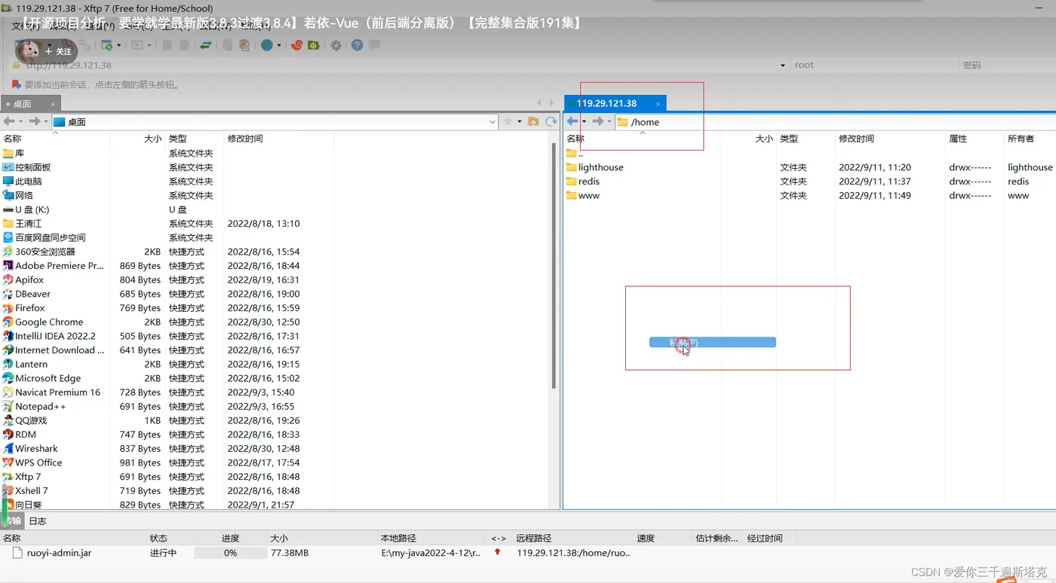1056x583 pixels.
Task: Click the ruoyi-admin.jar file icon in transfers
Action: pyautogui.click(x=18, y=553)
